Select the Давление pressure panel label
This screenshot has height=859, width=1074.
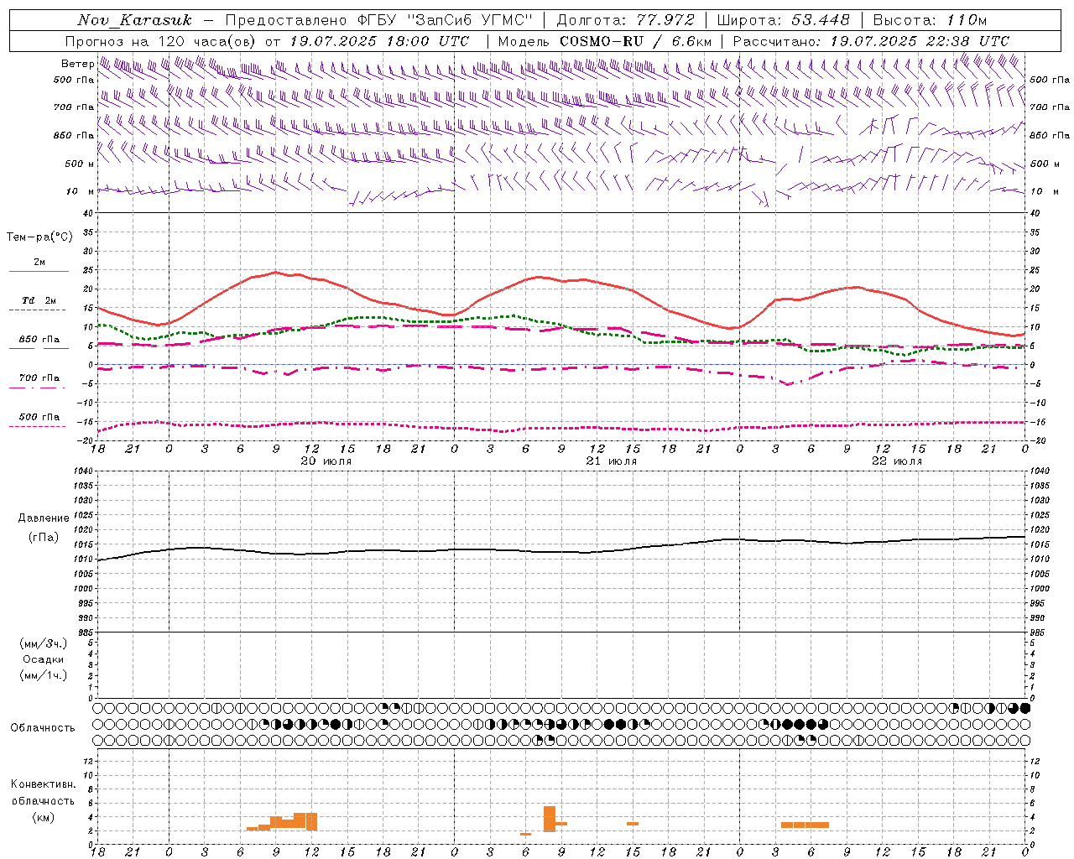click(44, 518)
